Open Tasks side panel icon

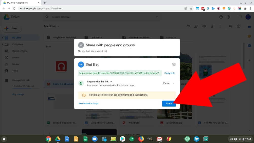[x=249, y=46]
